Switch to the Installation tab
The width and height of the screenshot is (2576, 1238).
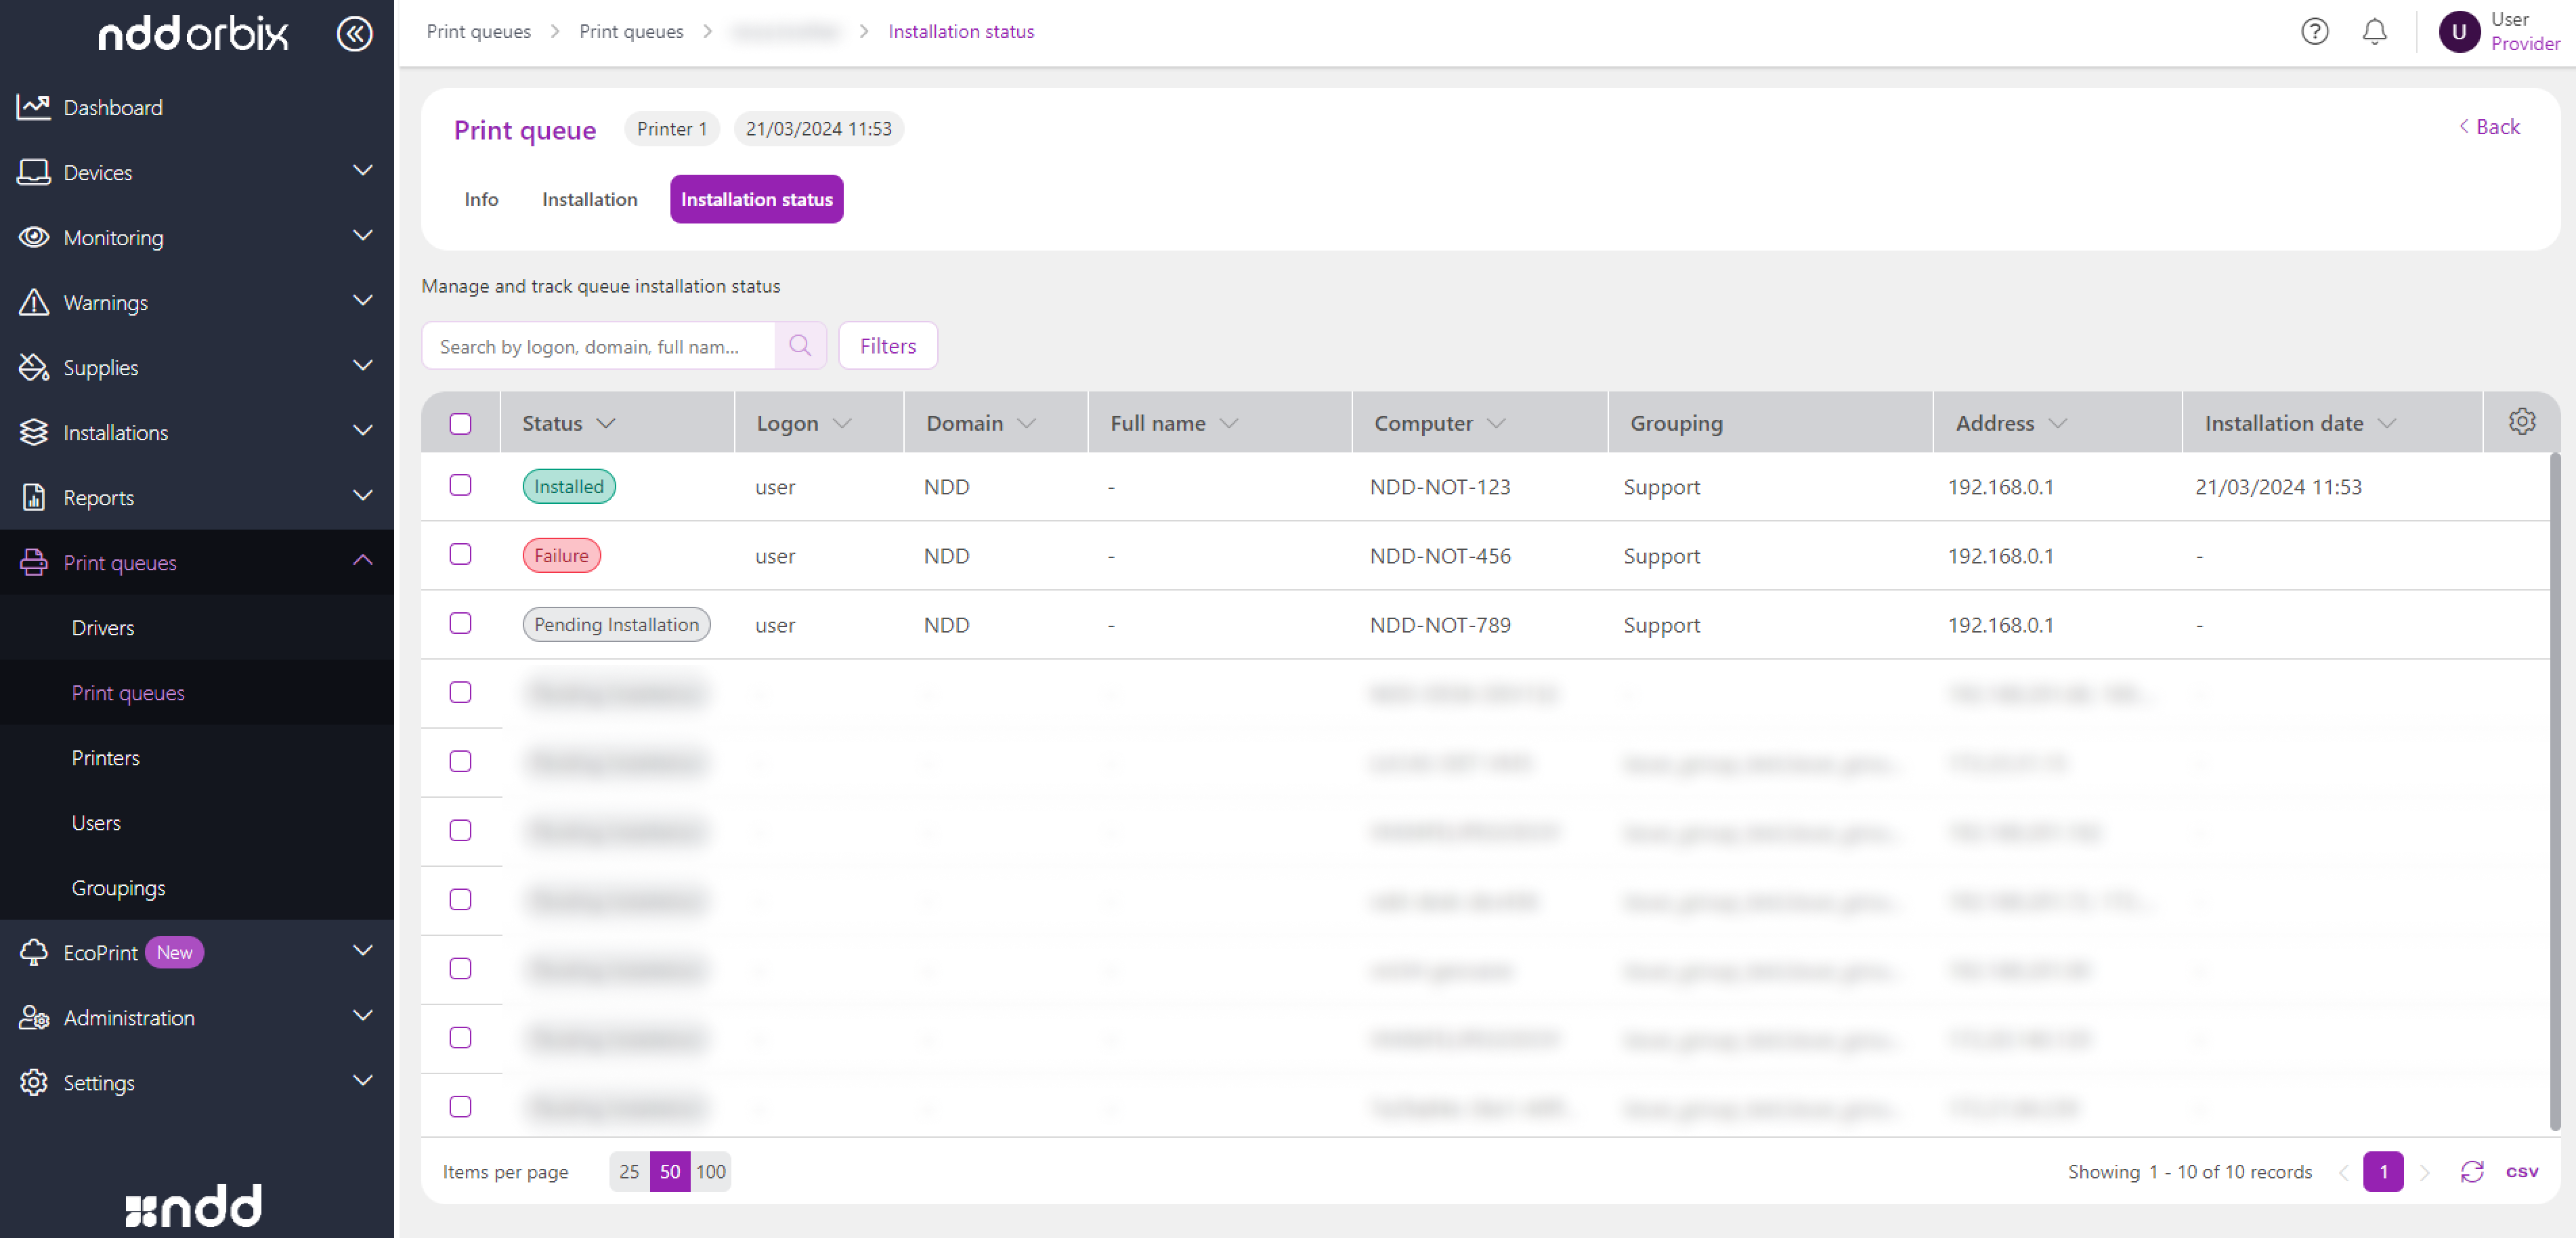click(589, 199)
